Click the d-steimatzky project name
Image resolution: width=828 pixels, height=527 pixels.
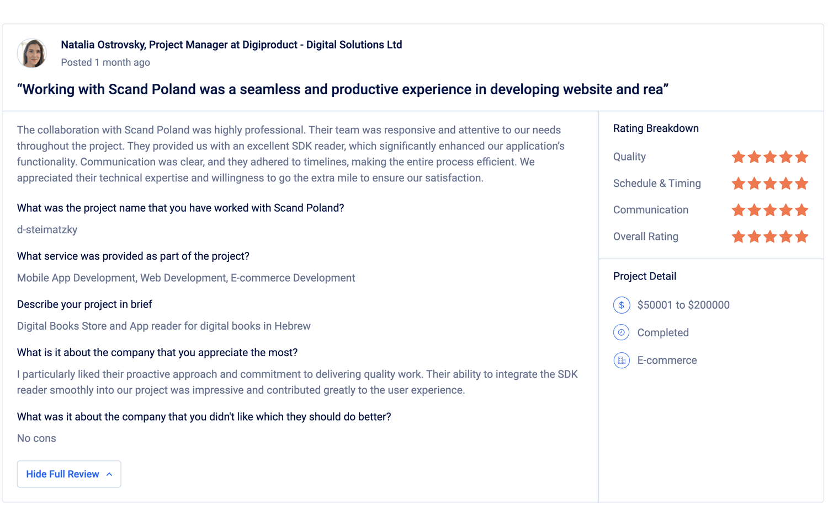point(47,230)
